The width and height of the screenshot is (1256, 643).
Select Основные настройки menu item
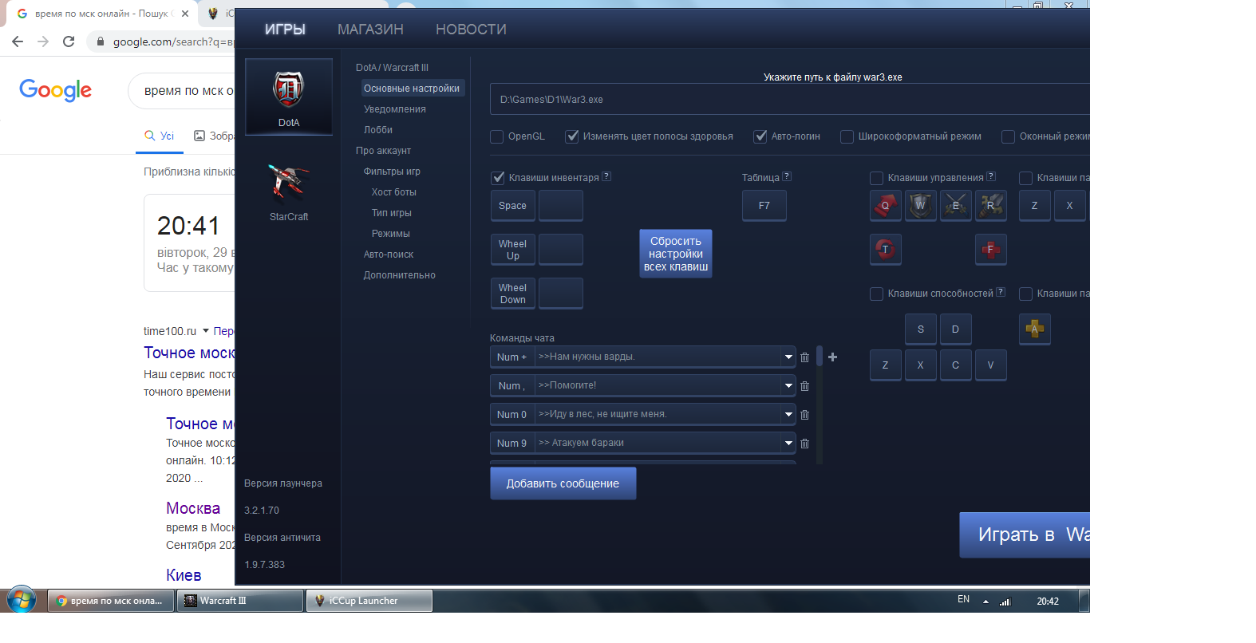[x=412, y=89]
